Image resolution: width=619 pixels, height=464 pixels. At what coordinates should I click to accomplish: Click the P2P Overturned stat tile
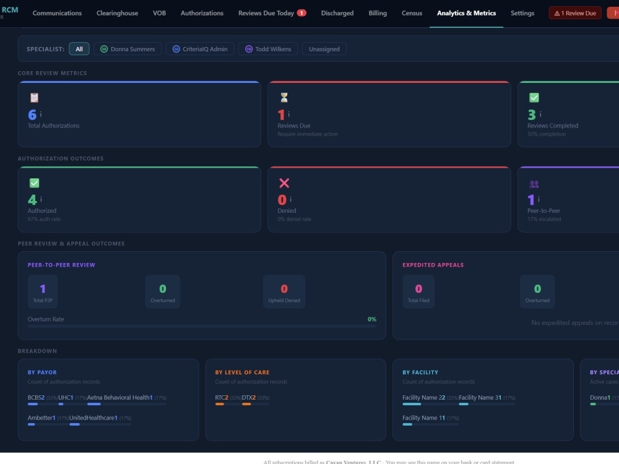[163, 291]
